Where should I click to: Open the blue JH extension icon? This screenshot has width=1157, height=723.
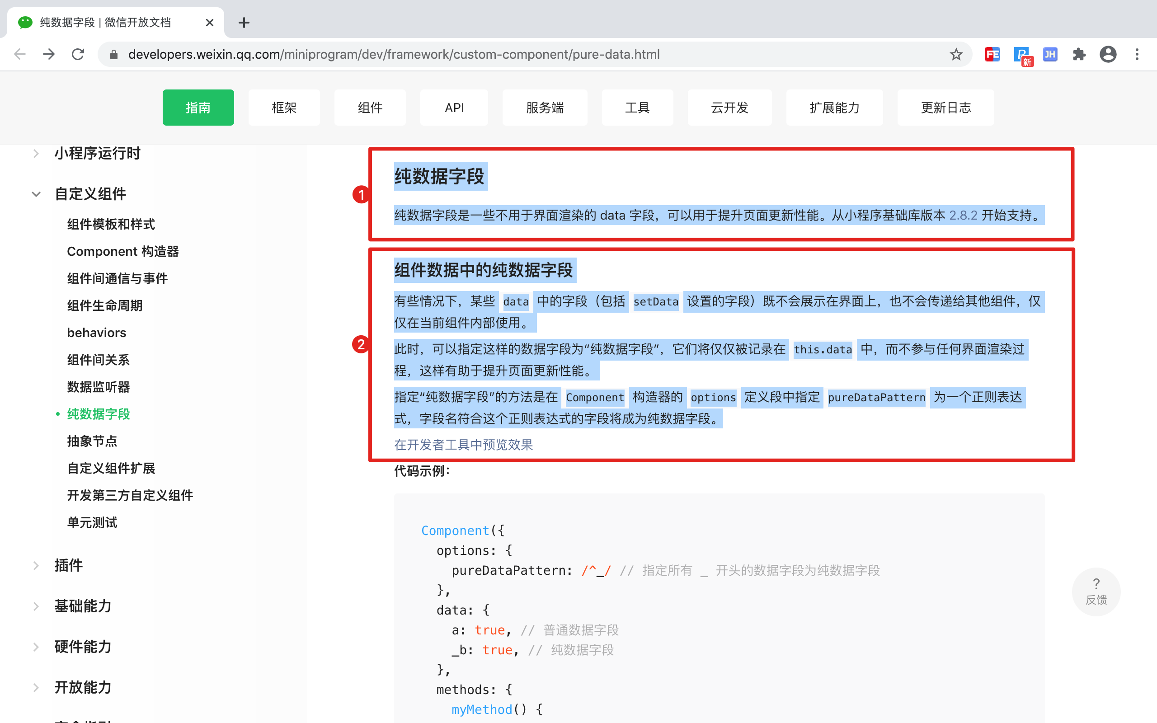pyautogui.click(x=1050, y=55)
